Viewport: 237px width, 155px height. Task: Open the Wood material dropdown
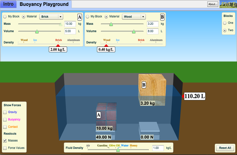(x=134, y=17)
